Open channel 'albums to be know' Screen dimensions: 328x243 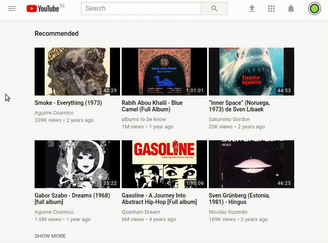coord(144,119)
